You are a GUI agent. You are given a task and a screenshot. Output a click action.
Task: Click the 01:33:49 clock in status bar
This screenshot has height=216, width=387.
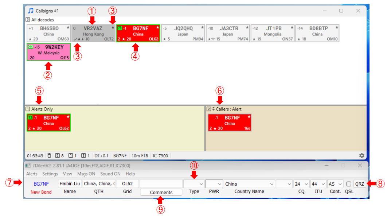click(35, 156)
